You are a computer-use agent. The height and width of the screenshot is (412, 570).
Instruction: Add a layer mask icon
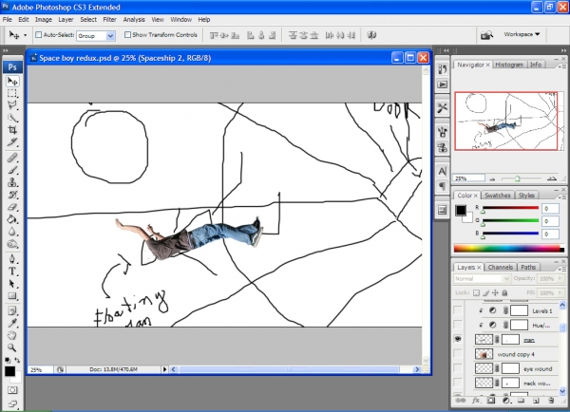tap(491, 401)
